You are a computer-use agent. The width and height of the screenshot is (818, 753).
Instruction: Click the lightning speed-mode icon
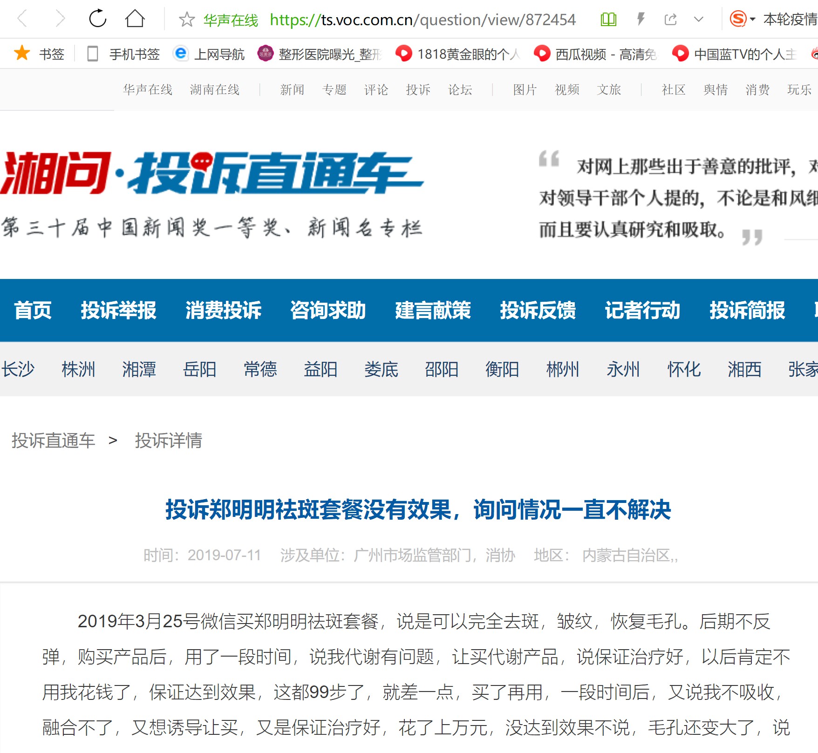tap(641, 20)
